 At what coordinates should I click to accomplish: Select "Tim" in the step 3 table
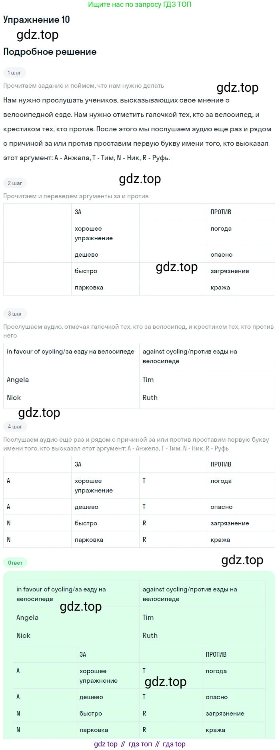click(x=148, y=380)
